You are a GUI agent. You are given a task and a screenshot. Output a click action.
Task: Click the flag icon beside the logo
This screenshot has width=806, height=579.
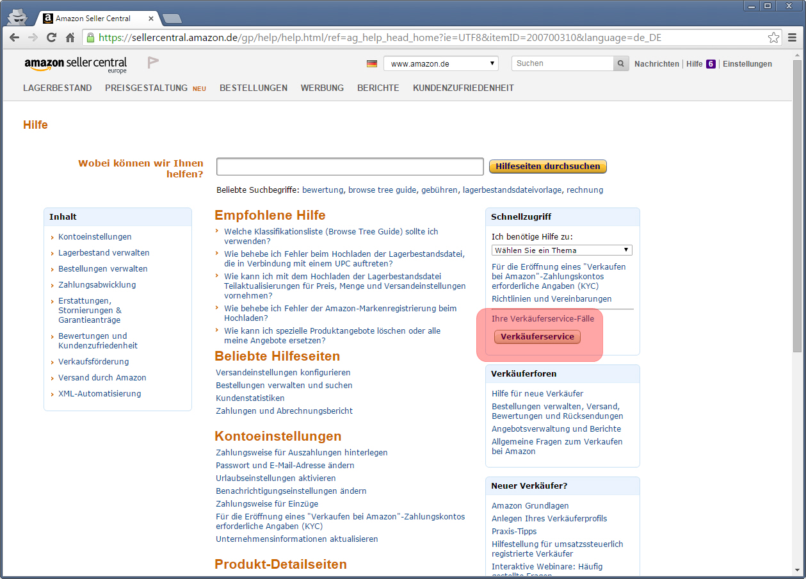(x=153, y=62)
